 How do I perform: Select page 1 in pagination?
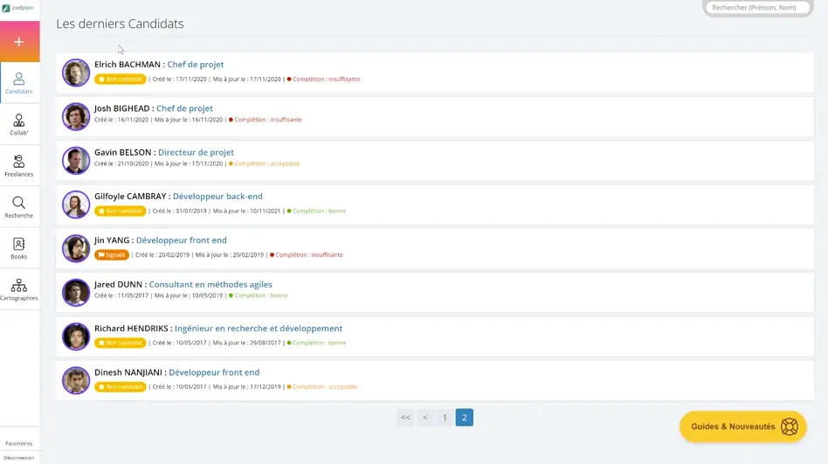[445, 418]
